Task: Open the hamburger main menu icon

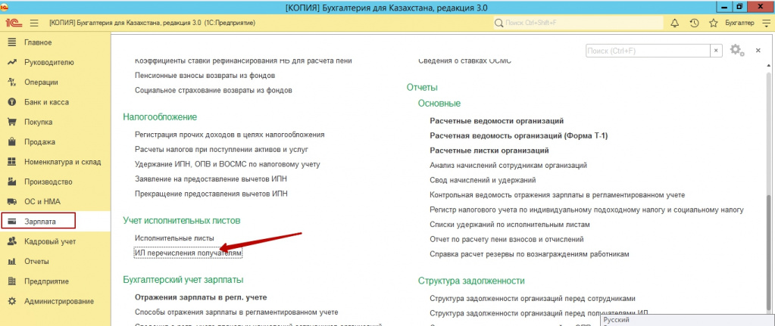Action: tap(34, 23)
